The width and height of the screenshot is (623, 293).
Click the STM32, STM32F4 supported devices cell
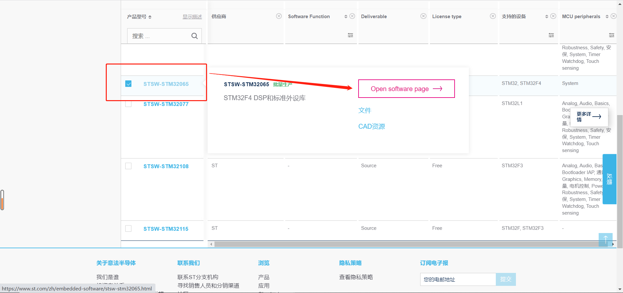coord(521,83)
